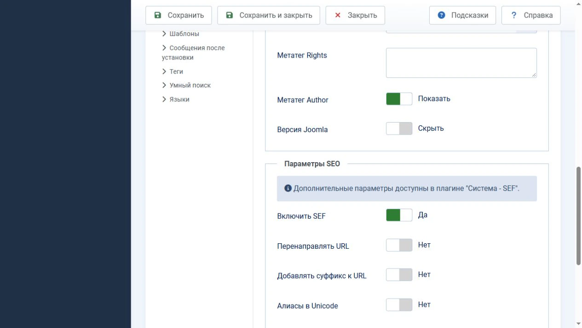582x328 pixels.
Task: Click the Версия Joomla label
Action: tap(302, 129)
